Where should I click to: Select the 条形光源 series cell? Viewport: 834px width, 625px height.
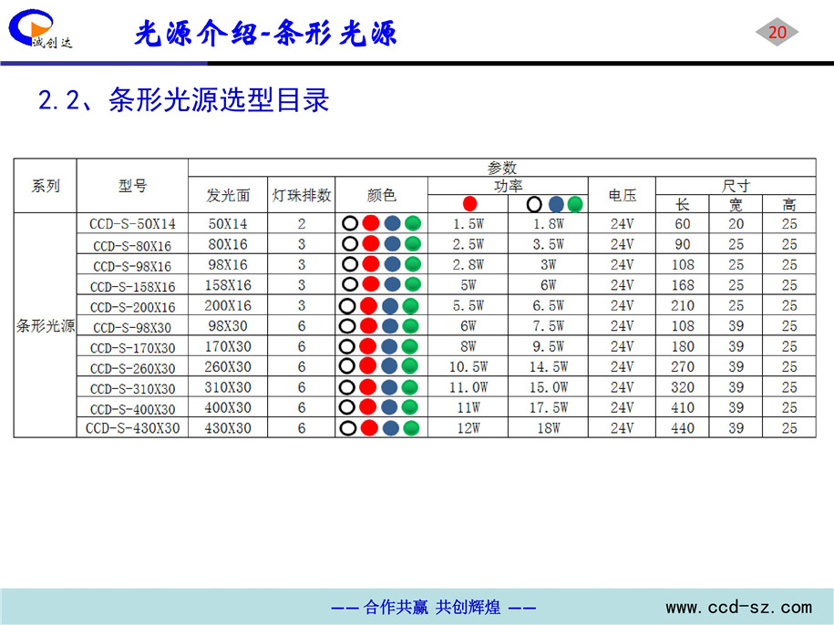[x=46, y=325]
